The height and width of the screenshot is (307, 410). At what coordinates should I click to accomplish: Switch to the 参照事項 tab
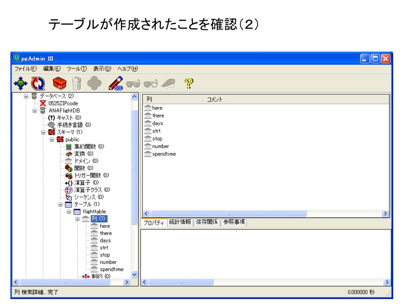(x=234, y=222)
